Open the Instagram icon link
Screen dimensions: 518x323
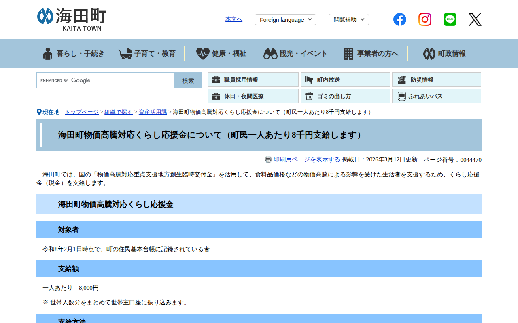[x=425, y=19]
